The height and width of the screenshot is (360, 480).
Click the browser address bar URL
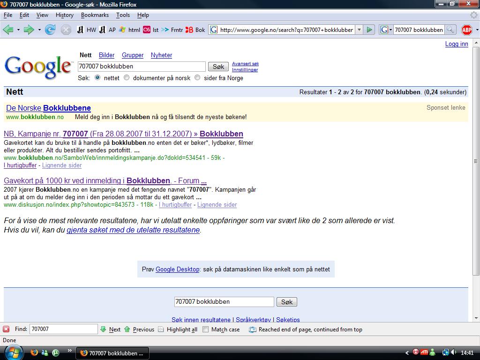(286, 30)
